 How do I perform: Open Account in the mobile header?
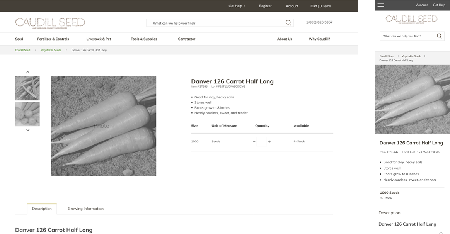(x=422, y=5)
